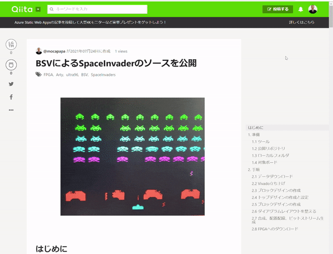333x254 pixels.
Task: Go to 1.2 公開リポジトリ section
Action: tap(269, 149)
